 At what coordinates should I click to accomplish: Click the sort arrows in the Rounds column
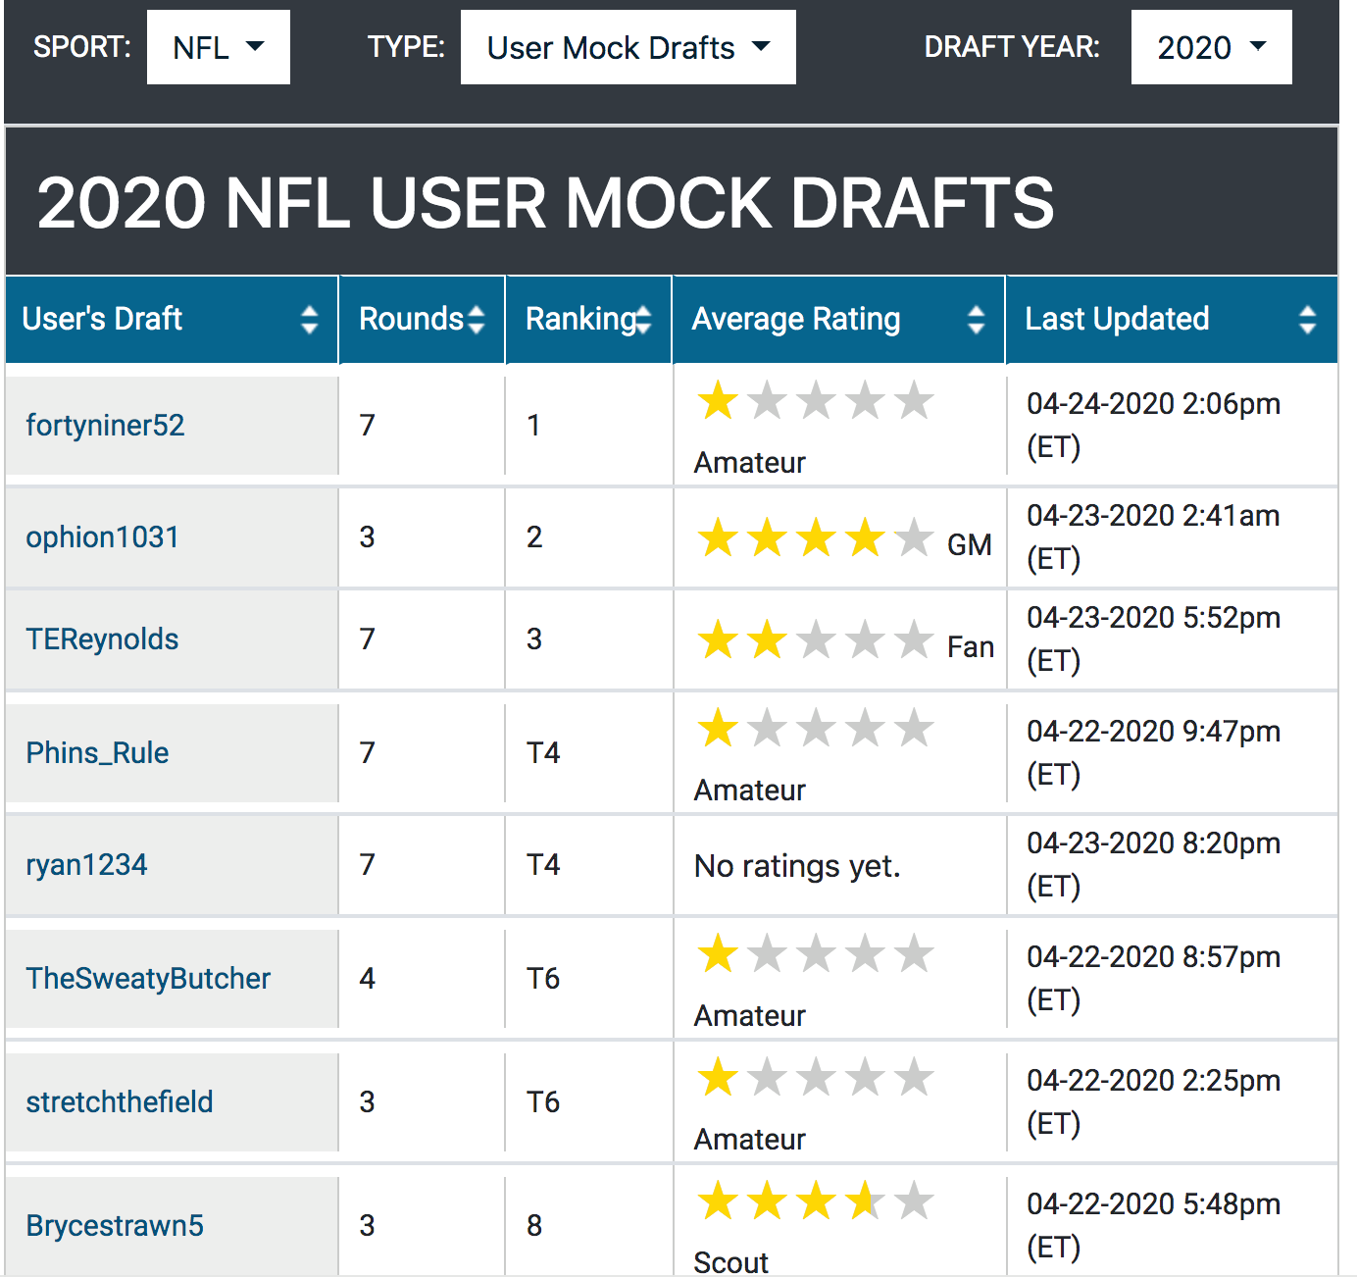coord(477,319)
